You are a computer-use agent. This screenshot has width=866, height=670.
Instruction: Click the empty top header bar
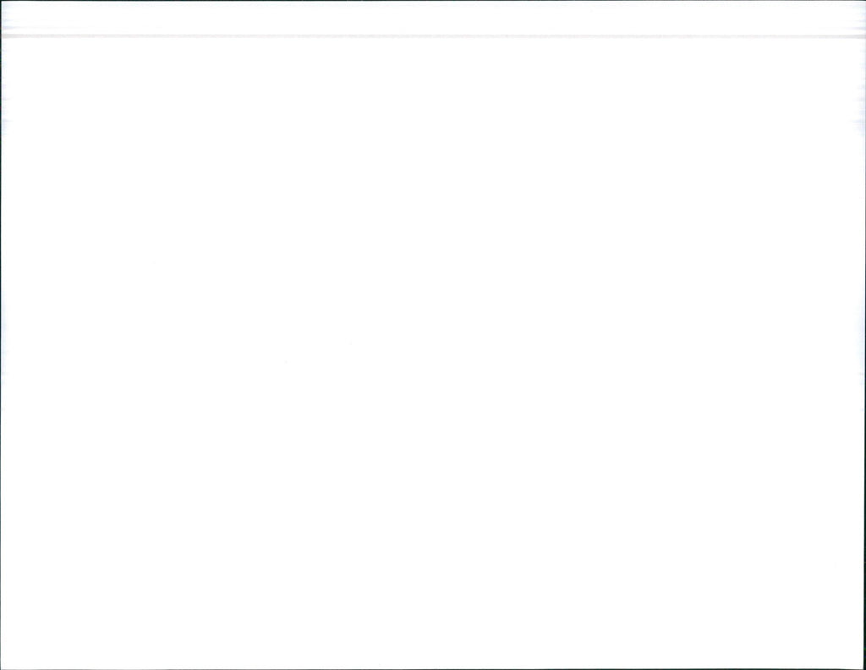[x=433, y=18]
